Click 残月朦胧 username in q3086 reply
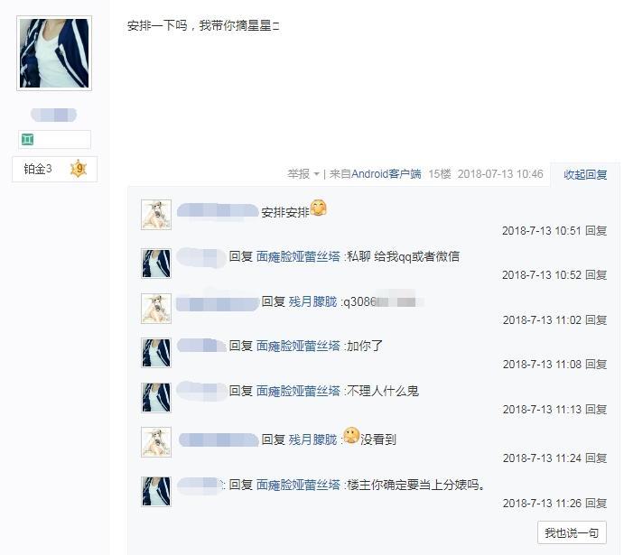624x555 pixels. [x=312, y=301]
